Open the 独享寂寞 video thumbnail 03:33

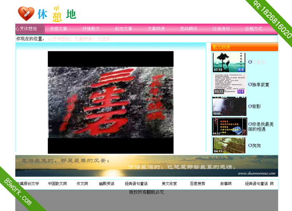click(229, 84)
